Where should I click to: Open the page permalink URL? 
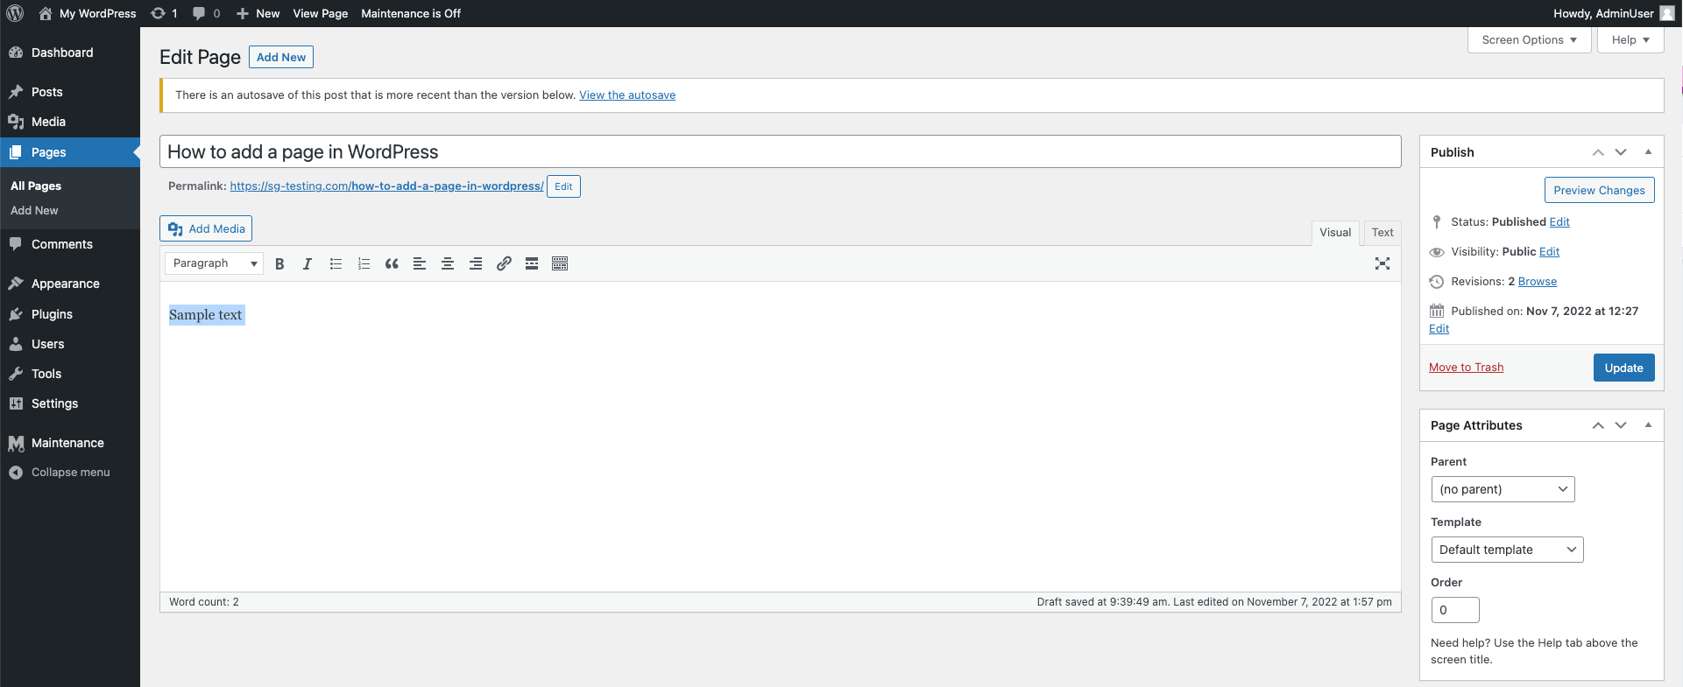386,186
